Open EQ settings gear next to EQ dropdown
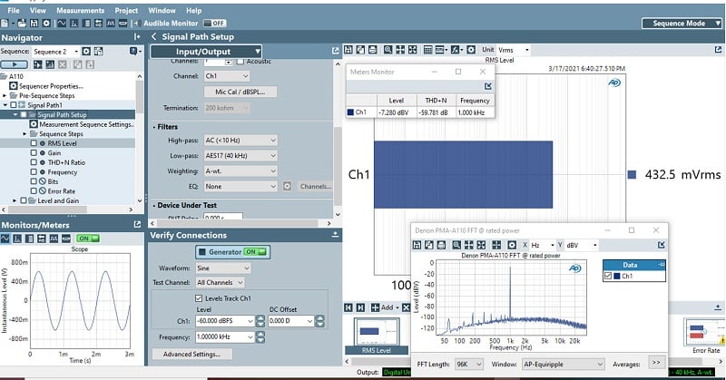This screenshot has height=380, width=726. [286, 186]
